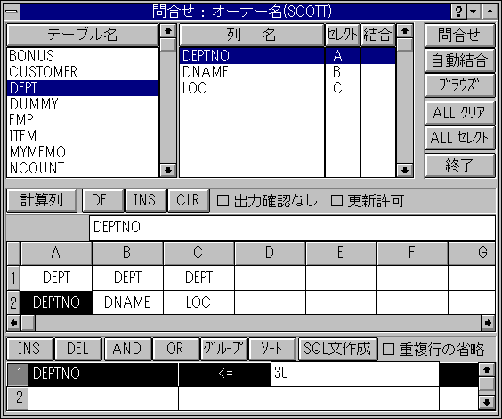
Task: Click grid horizontal scroll right arrow
Action: click(x=488, y=323)
